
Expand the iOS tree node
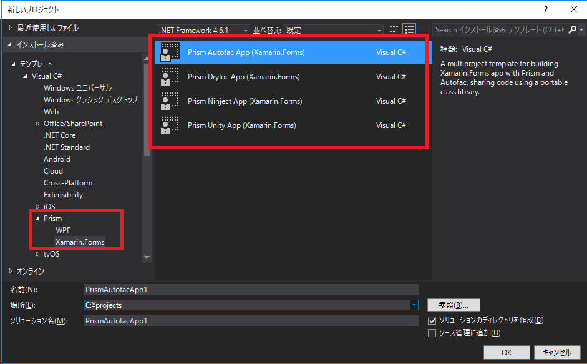(37, 207)
